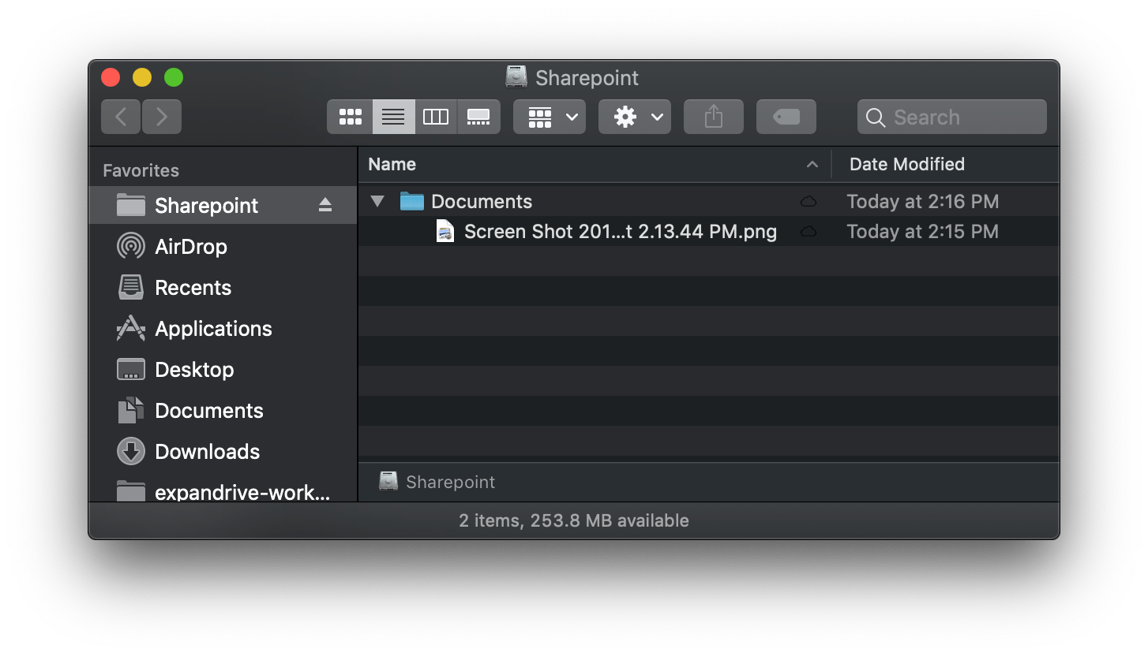Click the blue Documents folder icon

coord(411,201)
